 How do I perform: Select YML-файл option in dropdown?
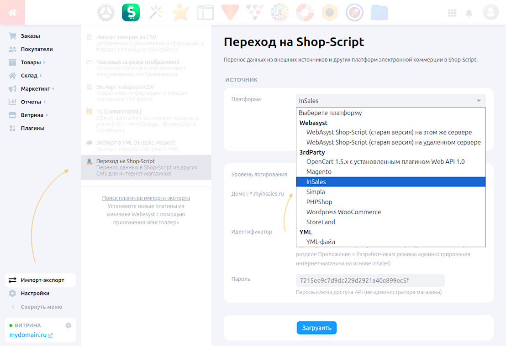pos(321,242)
